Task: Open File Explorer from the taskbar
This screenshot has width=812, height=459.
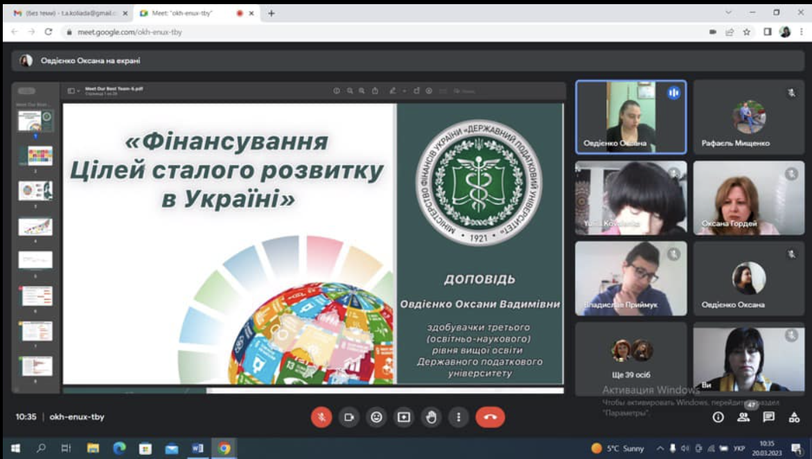Action: (93, 448)
